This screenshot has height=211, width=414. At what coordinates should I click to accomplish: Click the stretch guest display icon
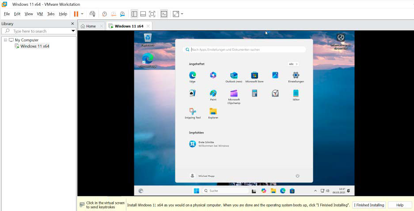click(x=176, y=14)
